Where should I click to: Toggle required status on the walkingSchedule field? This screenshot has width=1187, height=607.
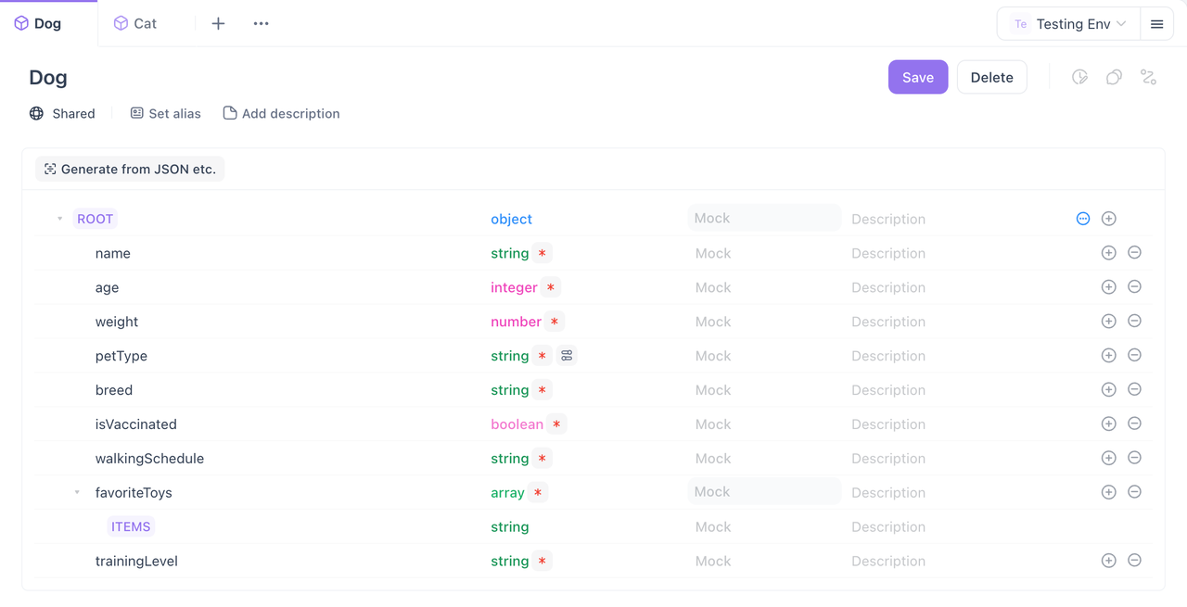pyautogui.click(x=542, y=458)
